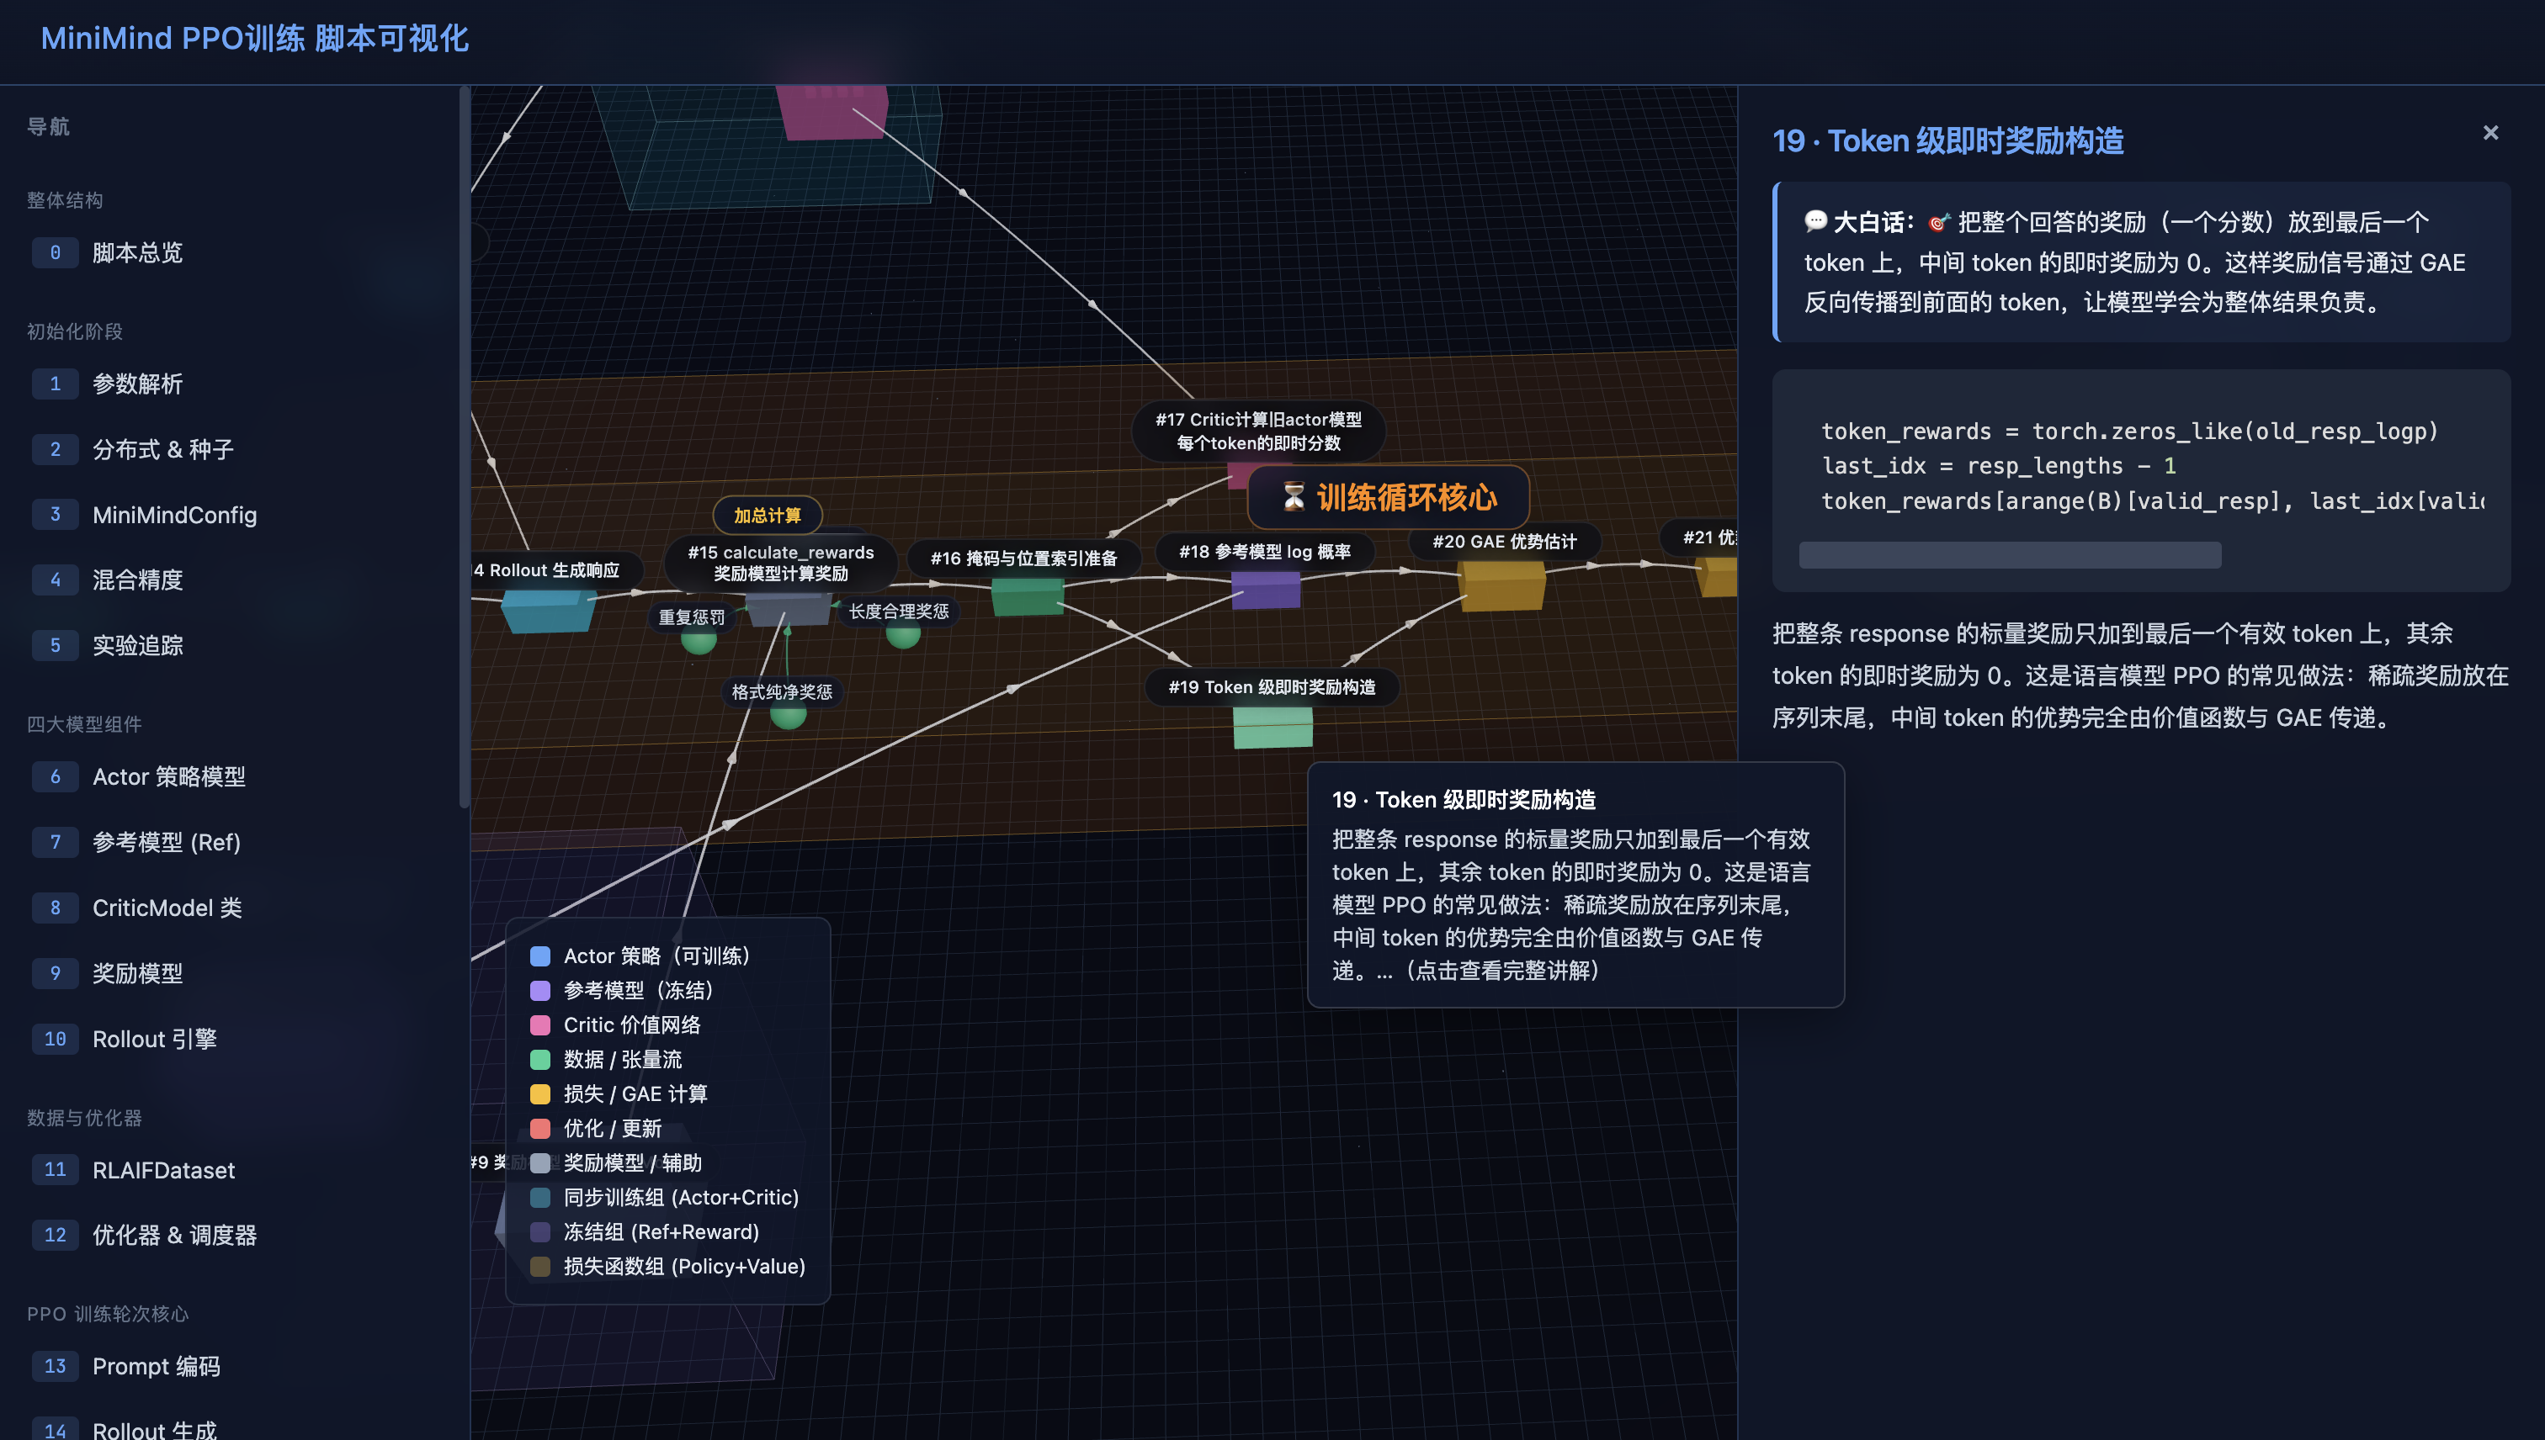Click the Actor 策略 blue legend swatch
The image size is (2545, 1440).
tap(540, 956)
